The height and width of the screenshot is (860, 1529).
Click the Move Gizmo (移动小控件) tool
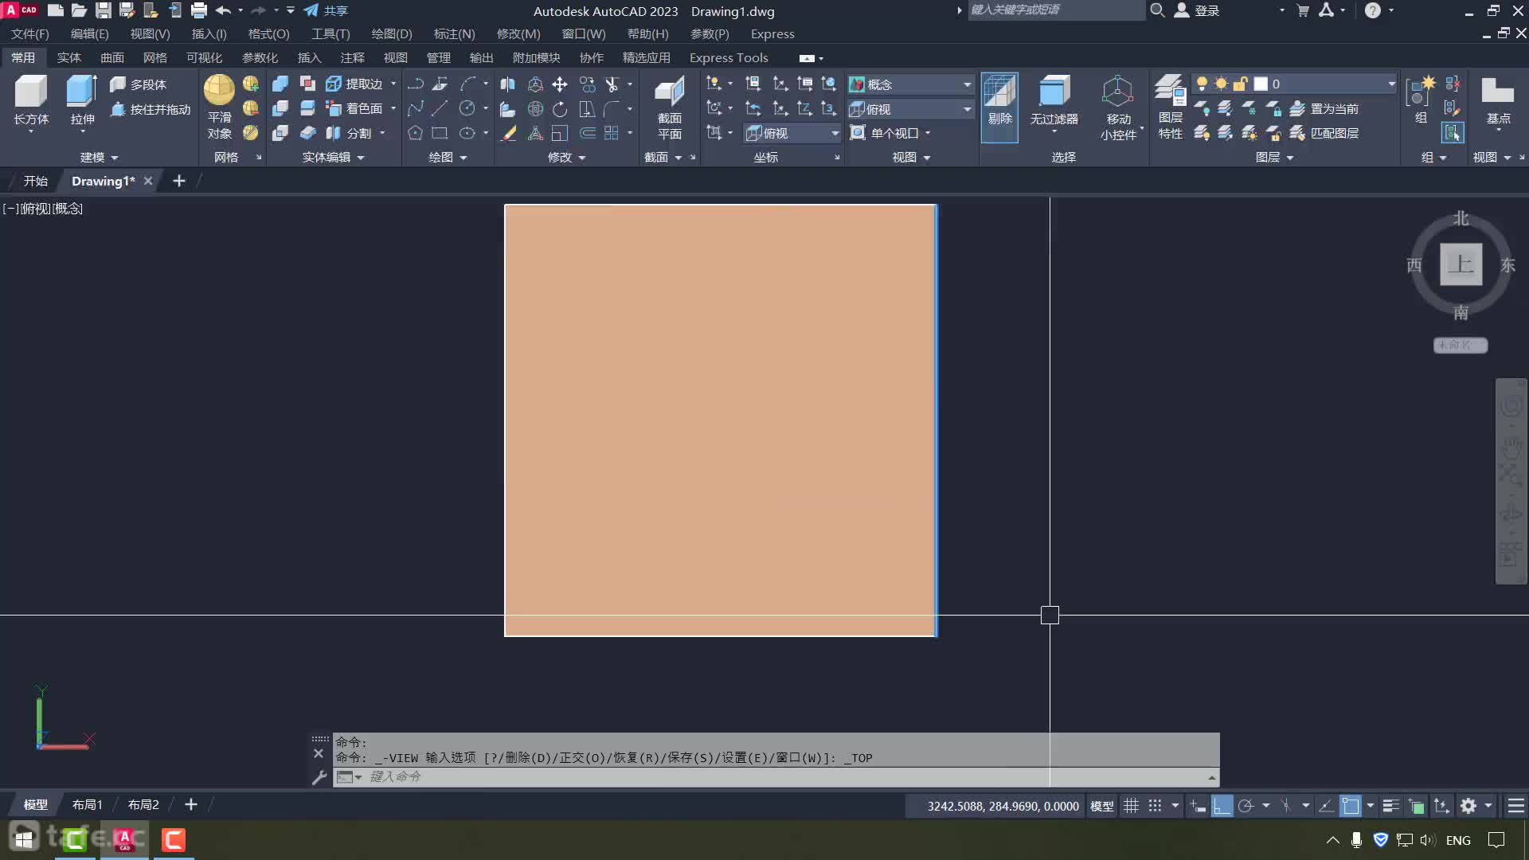pyautogui.click(x=1118, y=107)
